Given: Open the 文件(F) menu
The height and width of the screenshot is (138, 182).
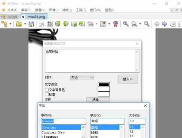Looking at the screenshot, I should tap(12, 10).
